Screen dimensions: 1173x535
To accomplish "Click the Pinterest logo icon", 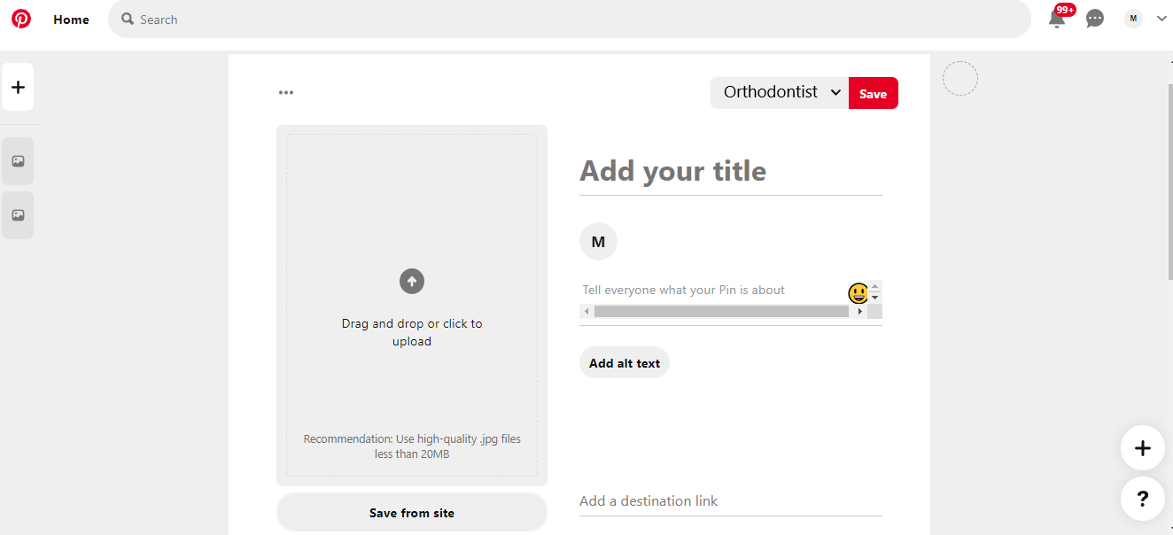I will coord(21,18).
